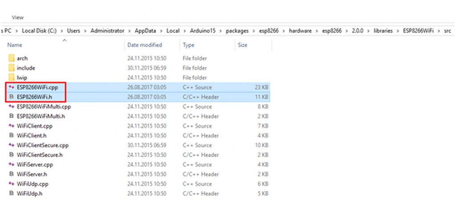Select the ESP8266WiFi.cpp source file icon
456x210 pixels.
(x=11, y=87)
